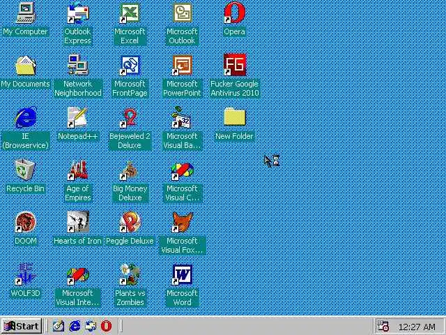
Task: Select the Outlook Express shortcut icon
Action: 77,13
